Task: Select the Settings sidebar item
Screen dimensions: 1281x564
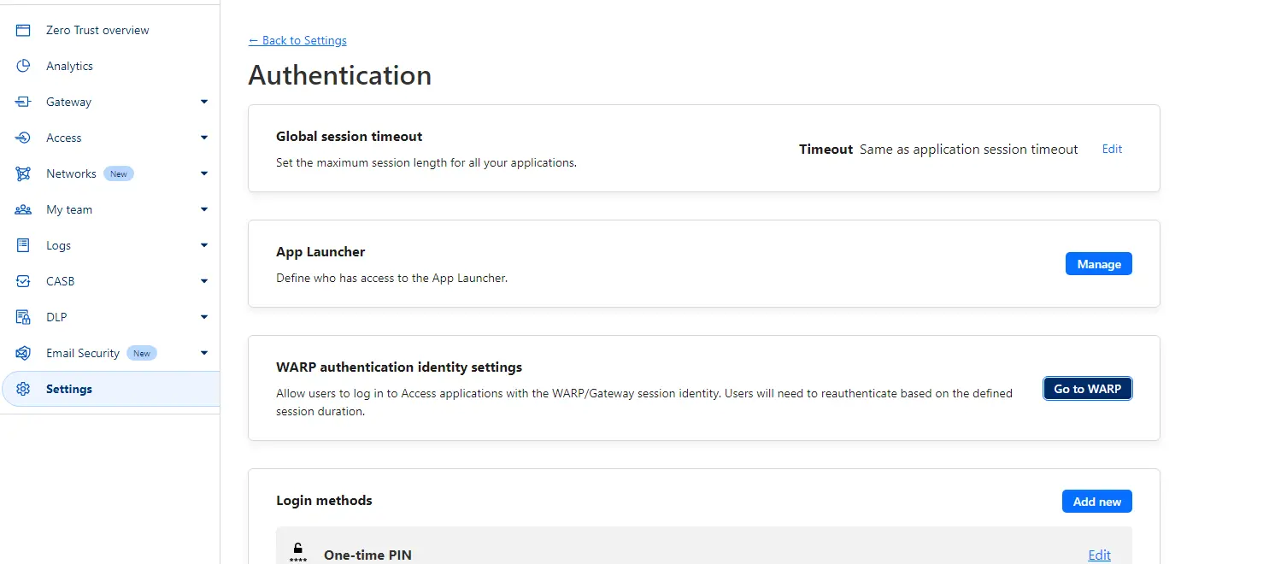Action: (111, 389)
